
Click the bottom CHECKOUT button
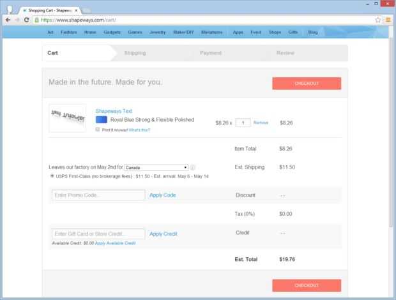coord(307,285)
